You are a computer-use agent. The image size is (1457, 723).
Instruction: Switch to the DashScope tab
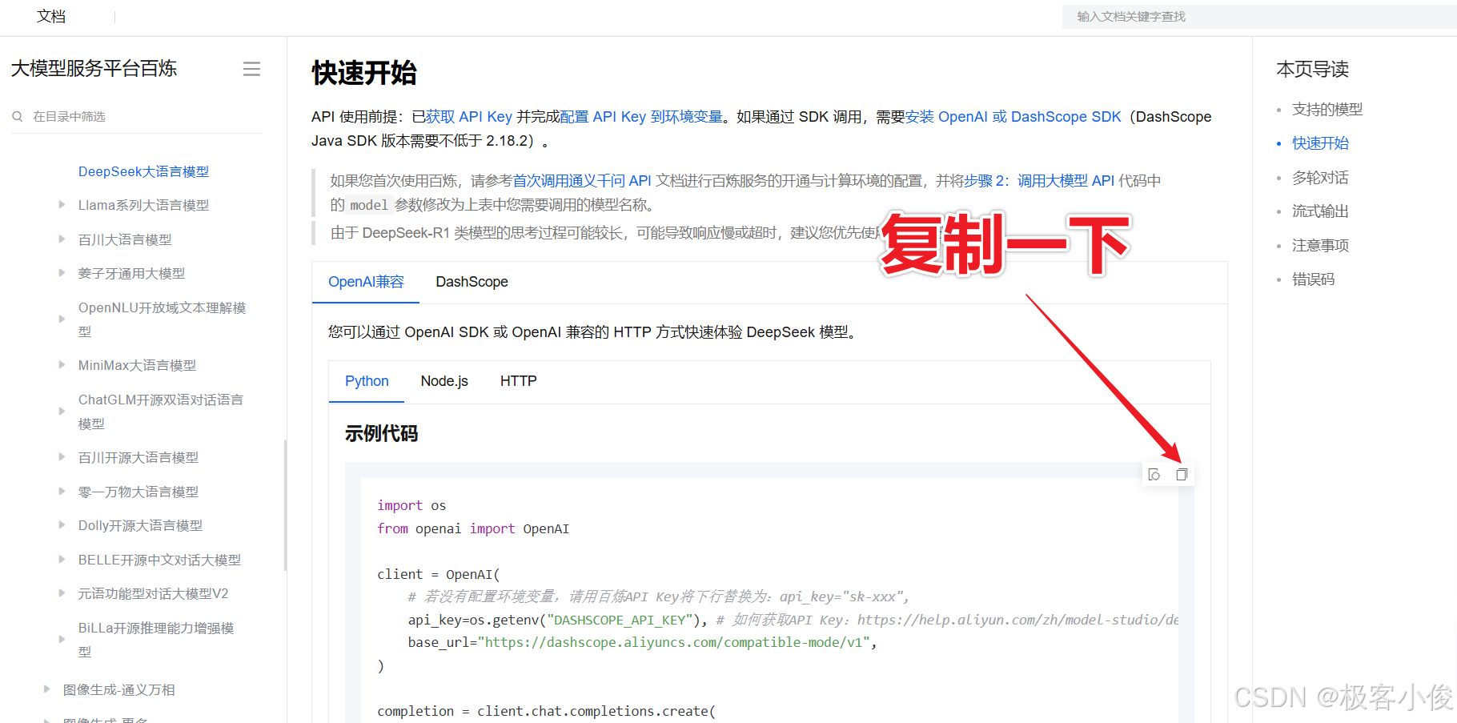[472, 282]
